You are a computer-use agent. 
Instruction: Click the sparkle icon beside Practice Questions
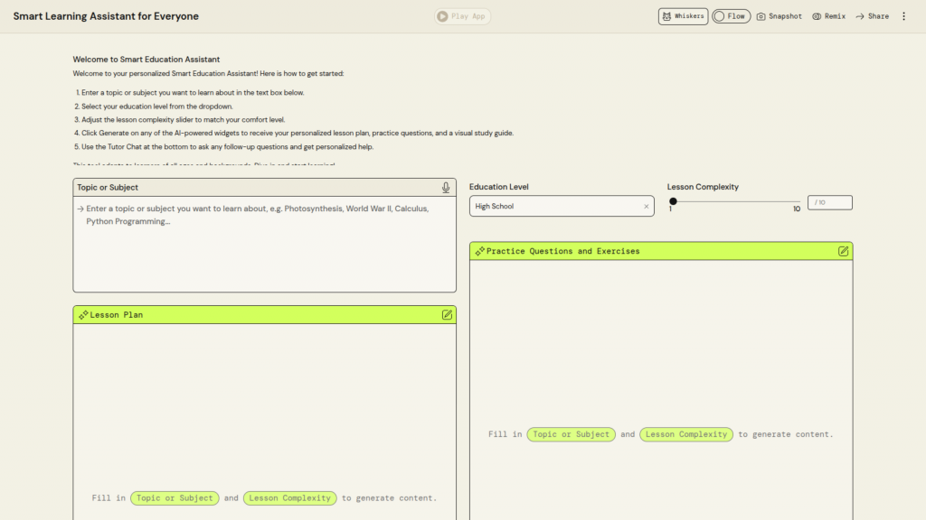coord(479,251)
